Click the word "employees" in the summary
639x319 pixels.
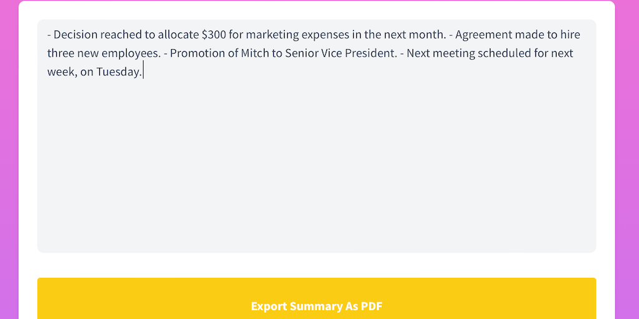[x=131, y=54]
